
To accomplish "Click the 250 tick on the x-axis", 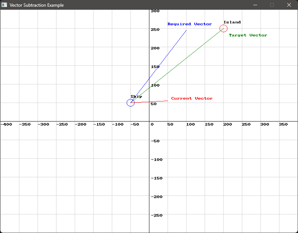I will (x=246, y=124).
